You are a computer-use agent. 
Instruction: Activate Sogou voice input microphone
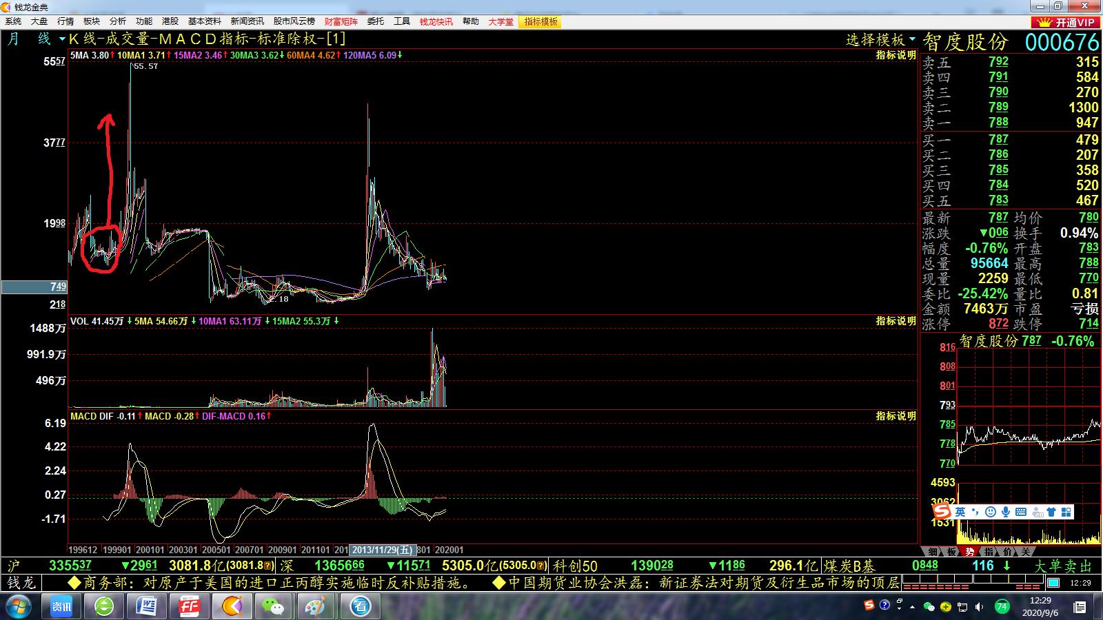(x=1006, y=512)
